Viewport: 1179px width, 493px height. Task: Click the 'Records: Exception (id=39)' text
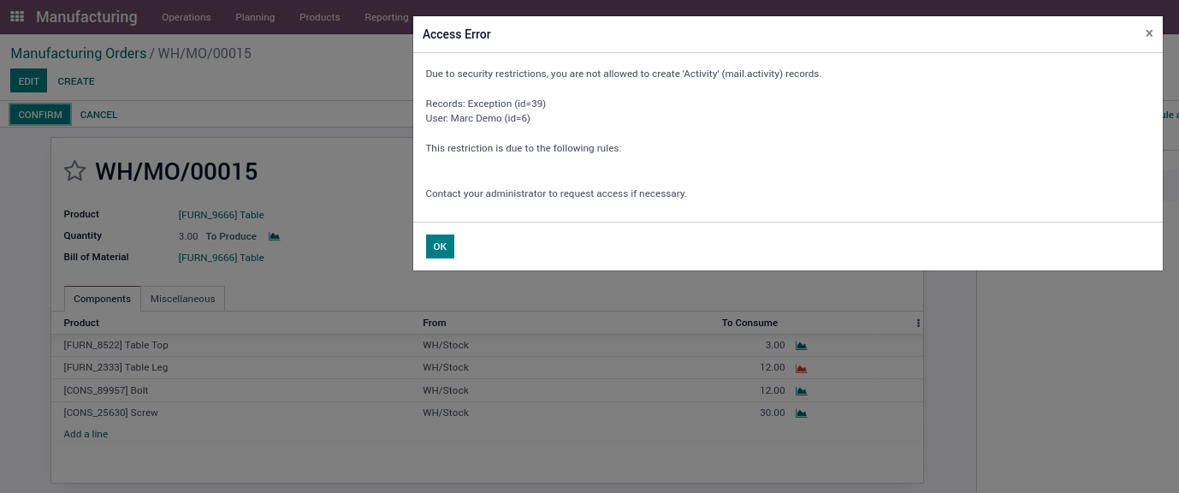[486, 104]
